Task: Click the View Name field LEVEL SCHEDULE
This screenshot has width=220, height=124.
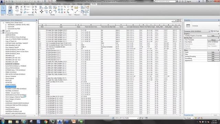Action: tap(213, 42)
